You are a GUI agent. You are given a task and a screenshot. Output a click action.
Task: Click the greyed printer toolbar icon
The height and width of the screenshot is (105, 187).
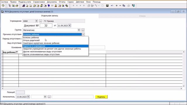129,6
